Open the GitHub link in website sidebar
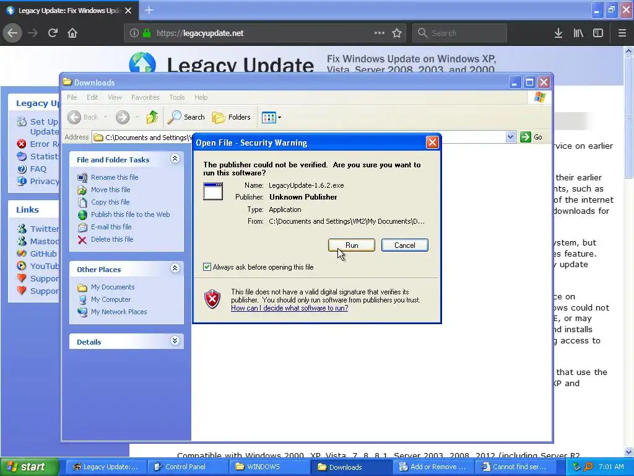634x476 pixels. 43,253
